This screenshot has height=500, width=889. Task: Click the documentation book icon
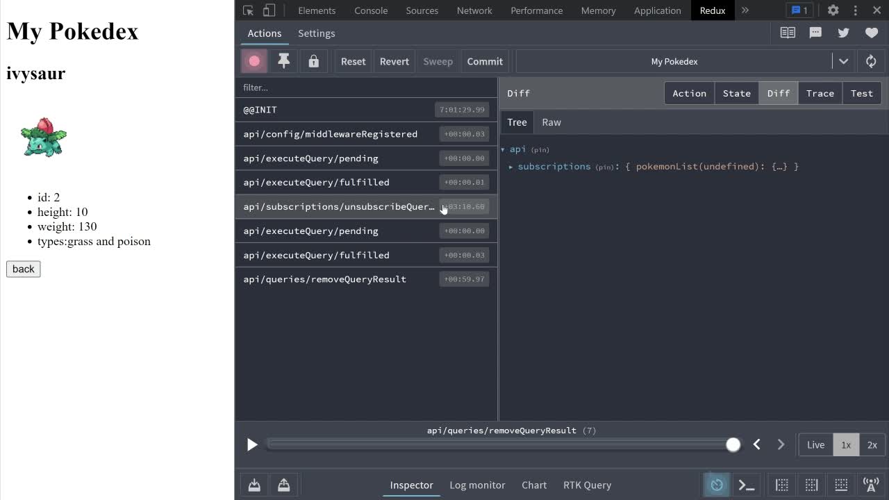point(788,33)
